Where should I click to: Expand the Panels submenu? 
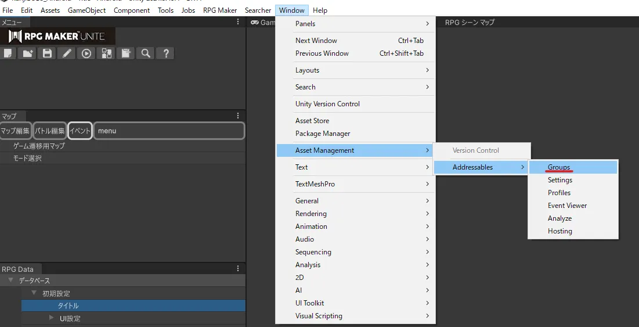[355, 24]
